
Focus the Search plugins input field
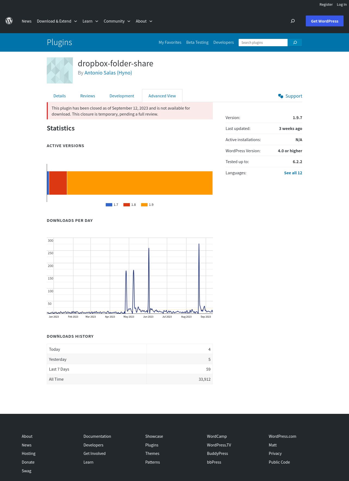pos(263,42)
